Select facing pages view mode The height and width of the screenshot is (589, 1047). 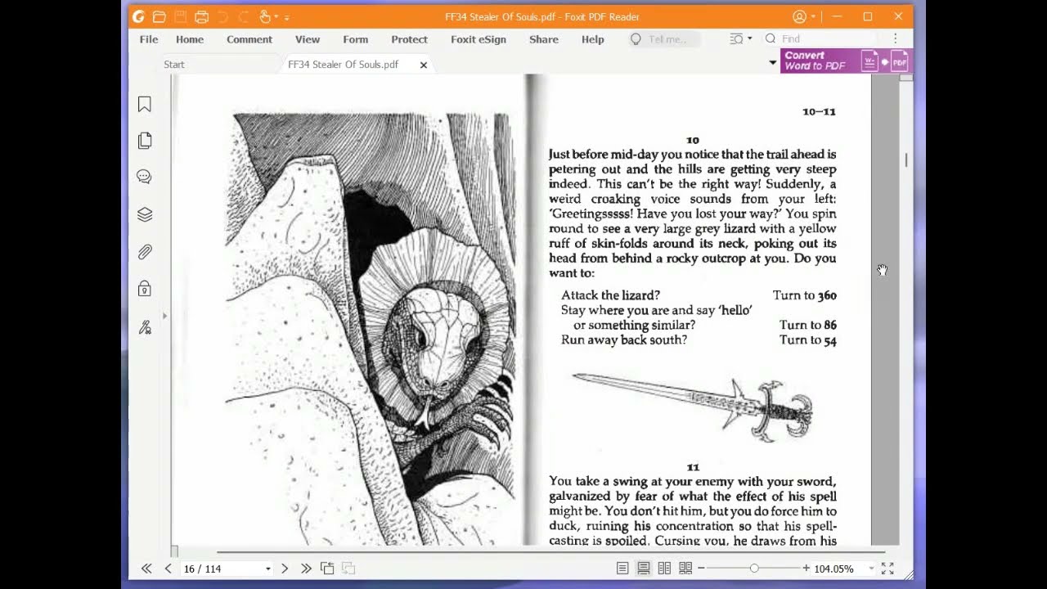tap(664, 569)
